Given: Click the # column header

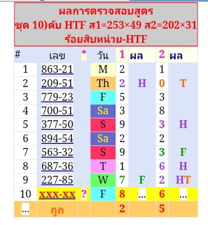Looking at the screenshot, I should (18, 54).
